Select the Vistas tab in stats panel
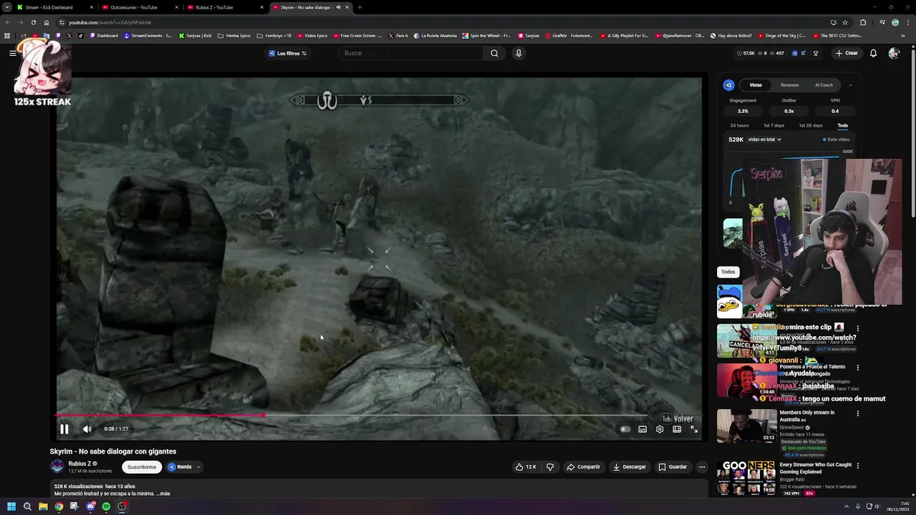Image resolution: width=916 pixels, height=515 pixels. pos(756,85)
